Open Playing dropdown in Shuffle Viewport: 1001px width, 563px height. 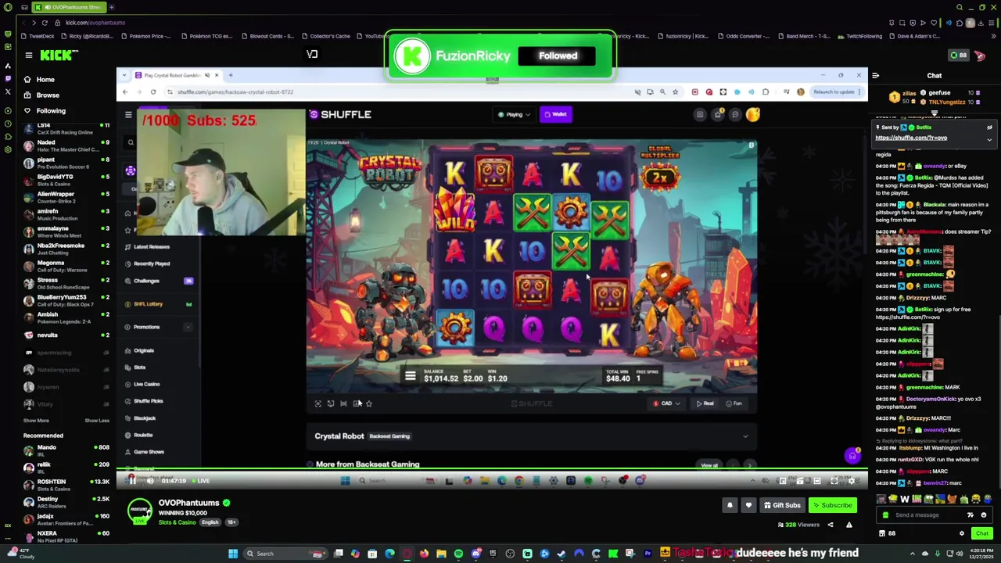[514, 114]
